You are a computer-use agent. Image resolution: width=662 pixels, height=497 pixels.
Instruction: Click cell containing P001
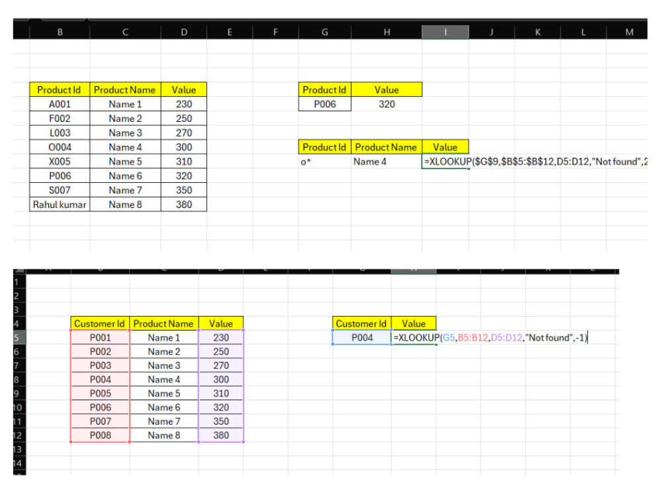(101, 338)
